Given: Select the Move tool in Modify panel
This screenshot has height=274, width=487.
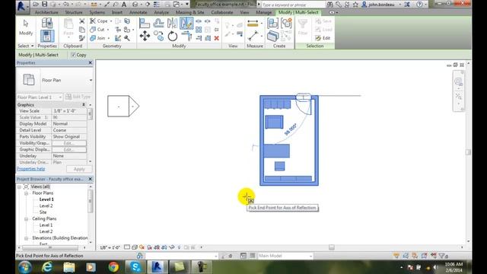Looking at the screenshot, I should [x=145, y=36].
